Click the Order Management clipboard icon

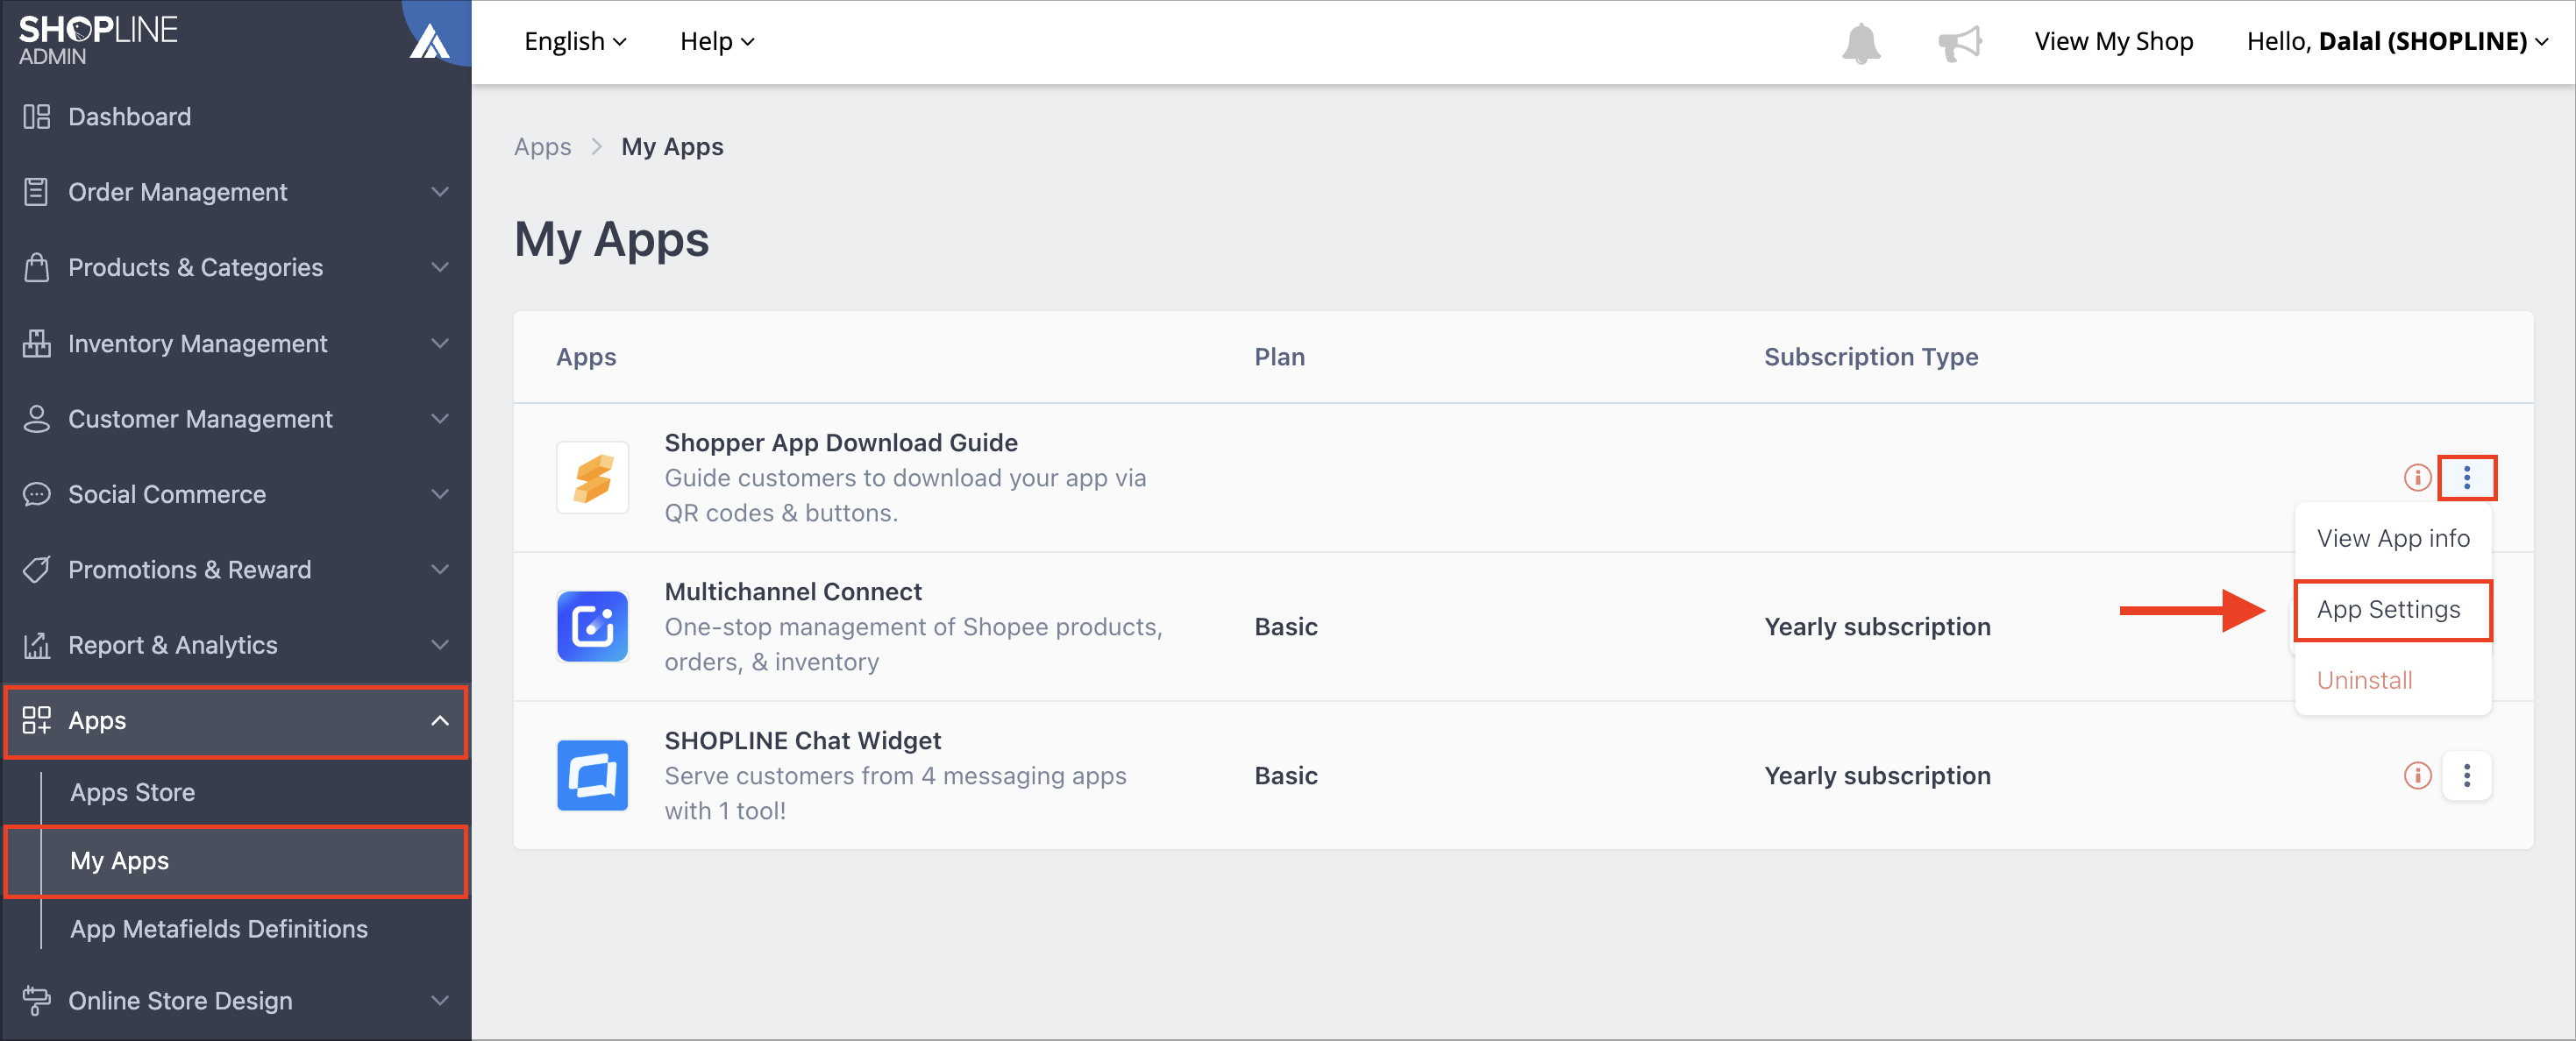pyautogui.click(x=37, y=192)
